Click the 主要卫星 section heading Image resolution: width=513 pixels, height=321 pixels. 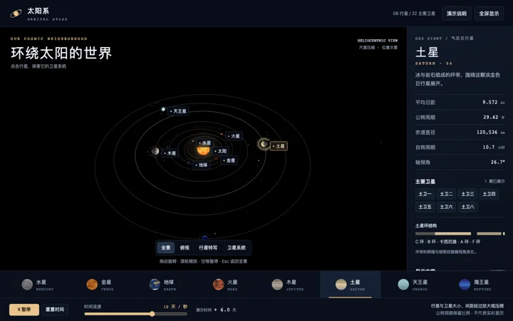(x=425, y=181)
